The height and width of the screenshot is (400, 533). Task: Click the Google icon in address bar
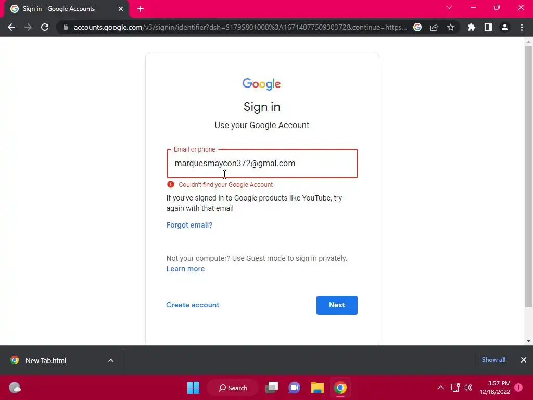(417, 27)
